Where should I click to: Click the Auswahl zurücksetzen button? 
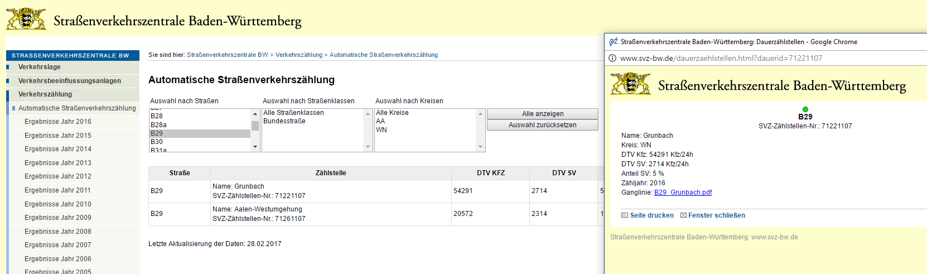pos(543,125)
